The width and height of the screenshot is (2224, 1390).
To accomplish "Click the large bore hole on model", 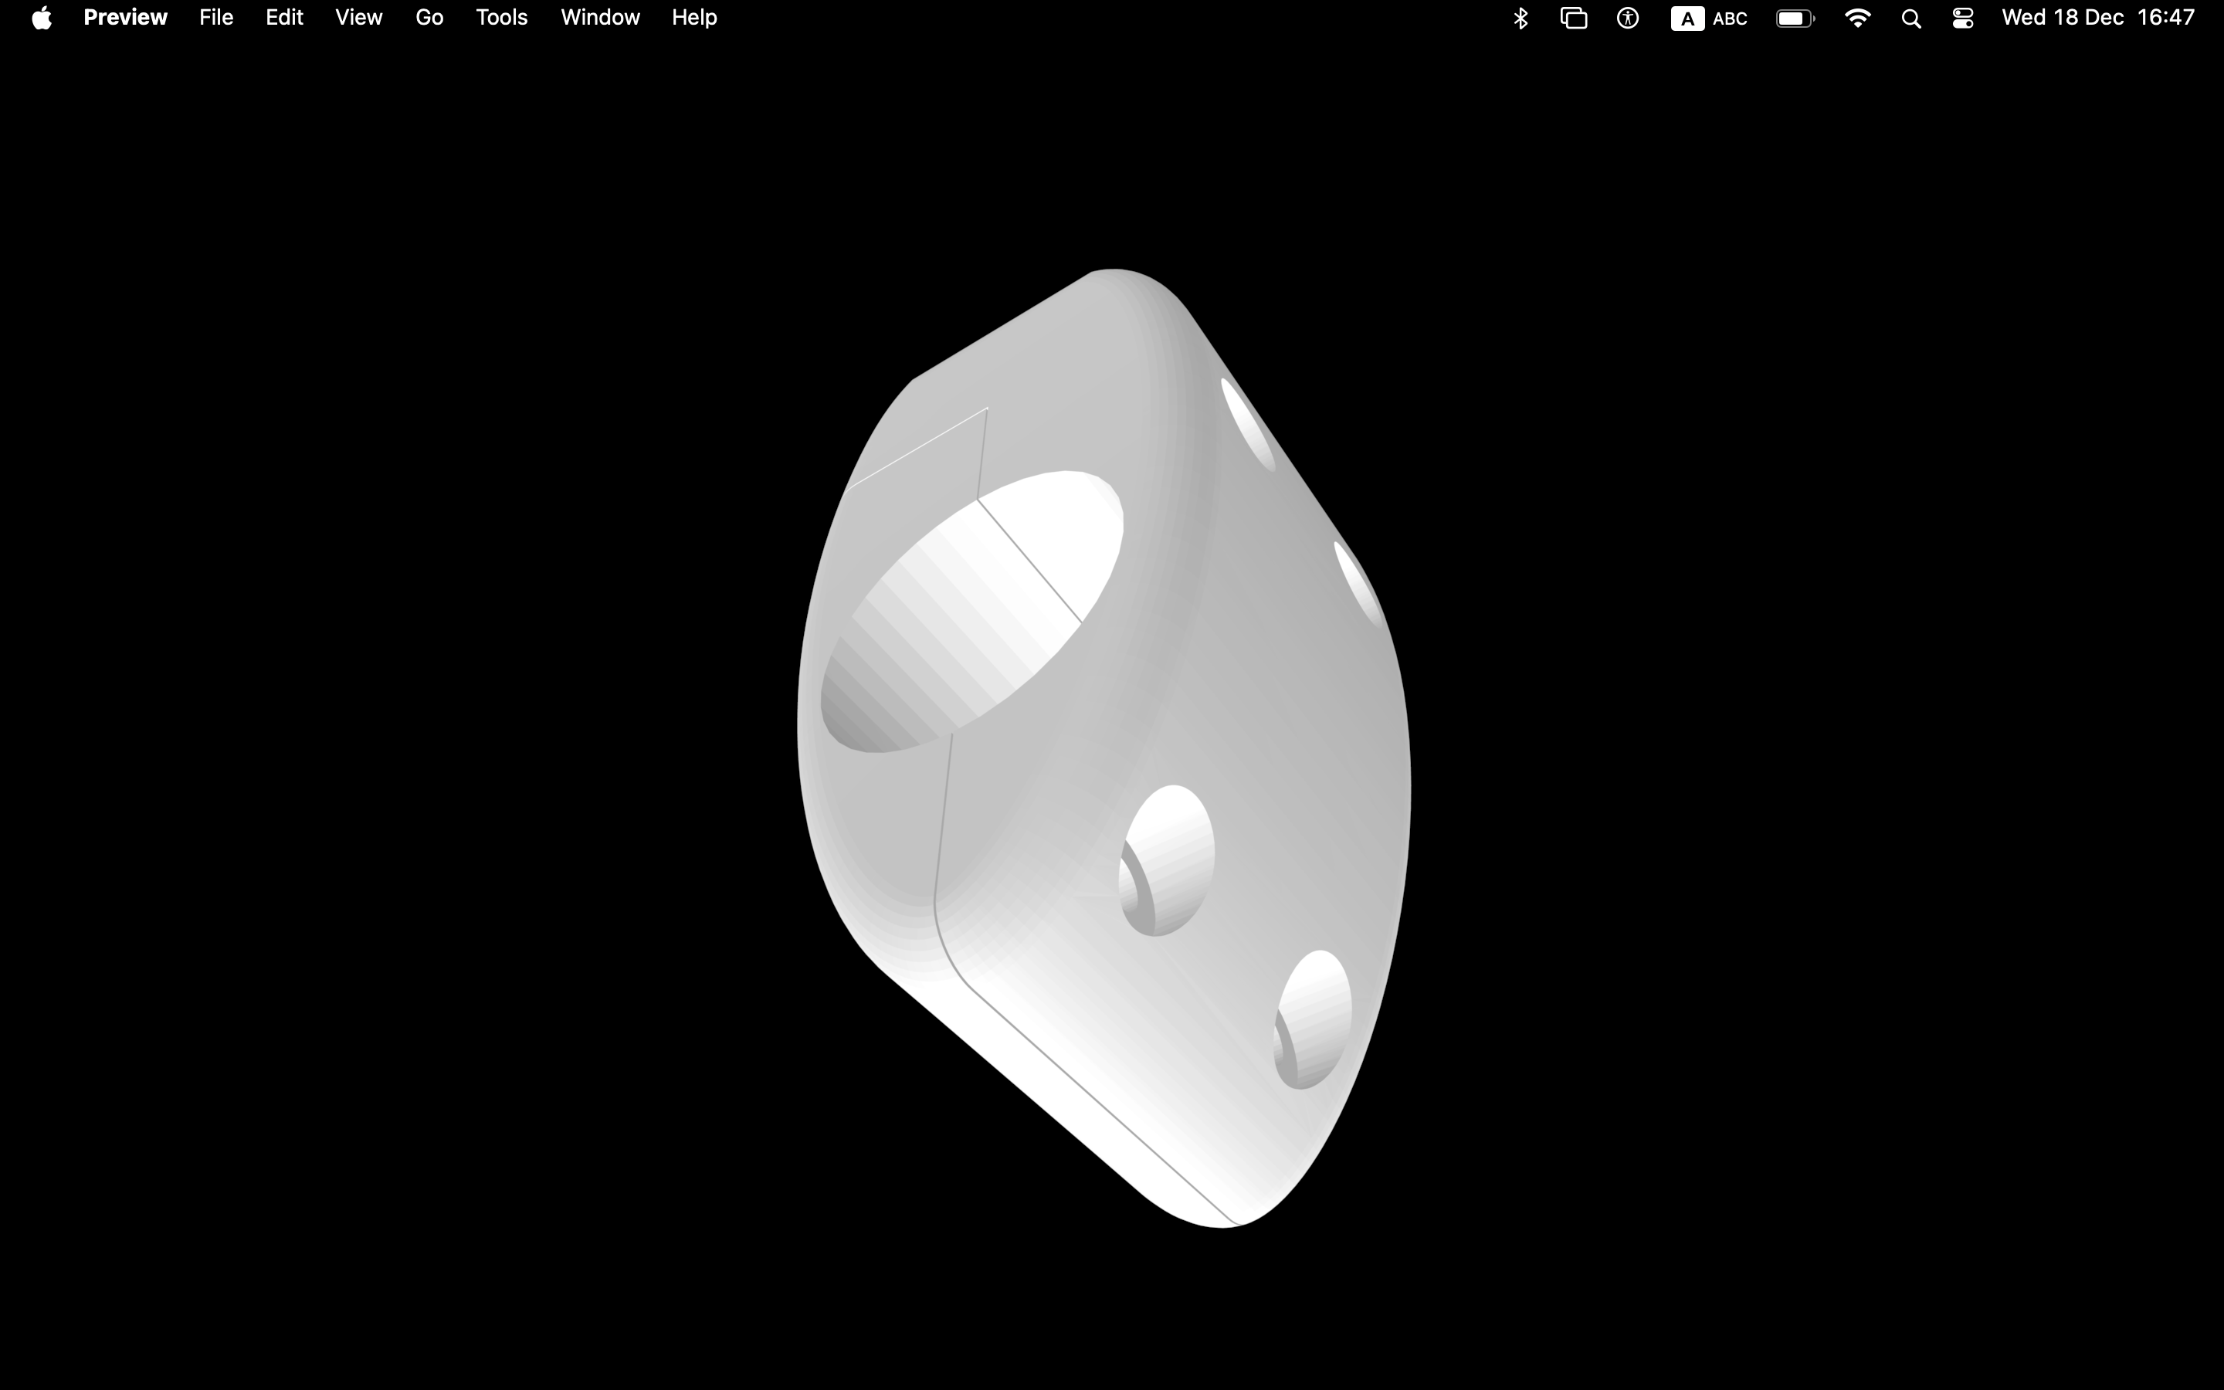I will click(x=971, y=612).
